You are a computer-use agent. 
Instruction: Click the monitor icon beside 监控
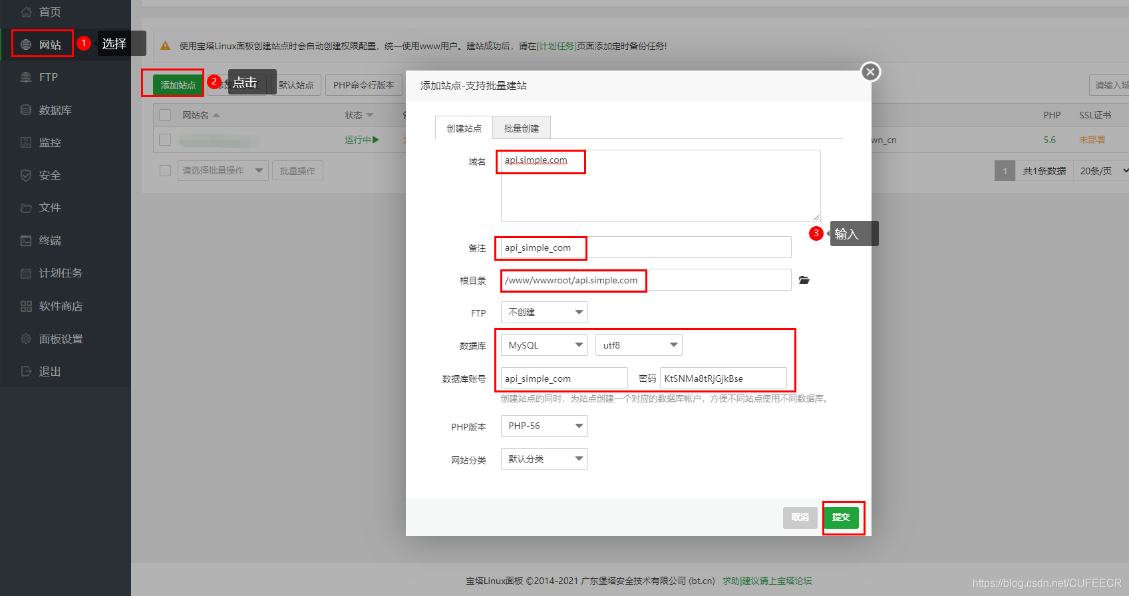[26, 142]
